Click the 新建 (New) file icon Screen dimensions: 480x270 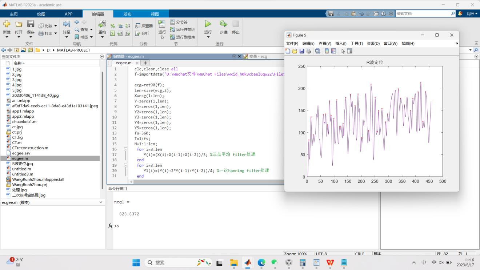click(x=7, y=24)
